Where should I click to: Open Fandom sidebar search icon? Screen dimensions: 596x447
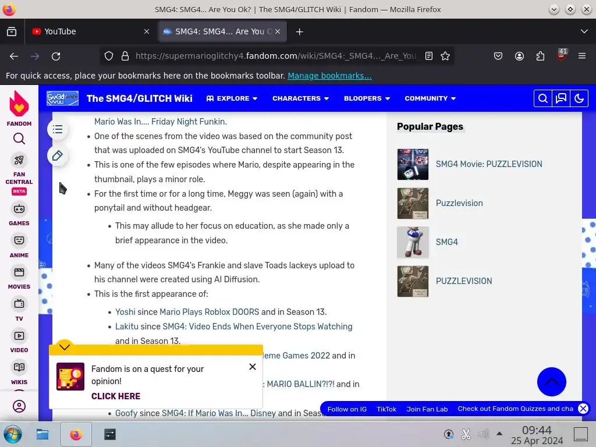click(x=19, y=139)
